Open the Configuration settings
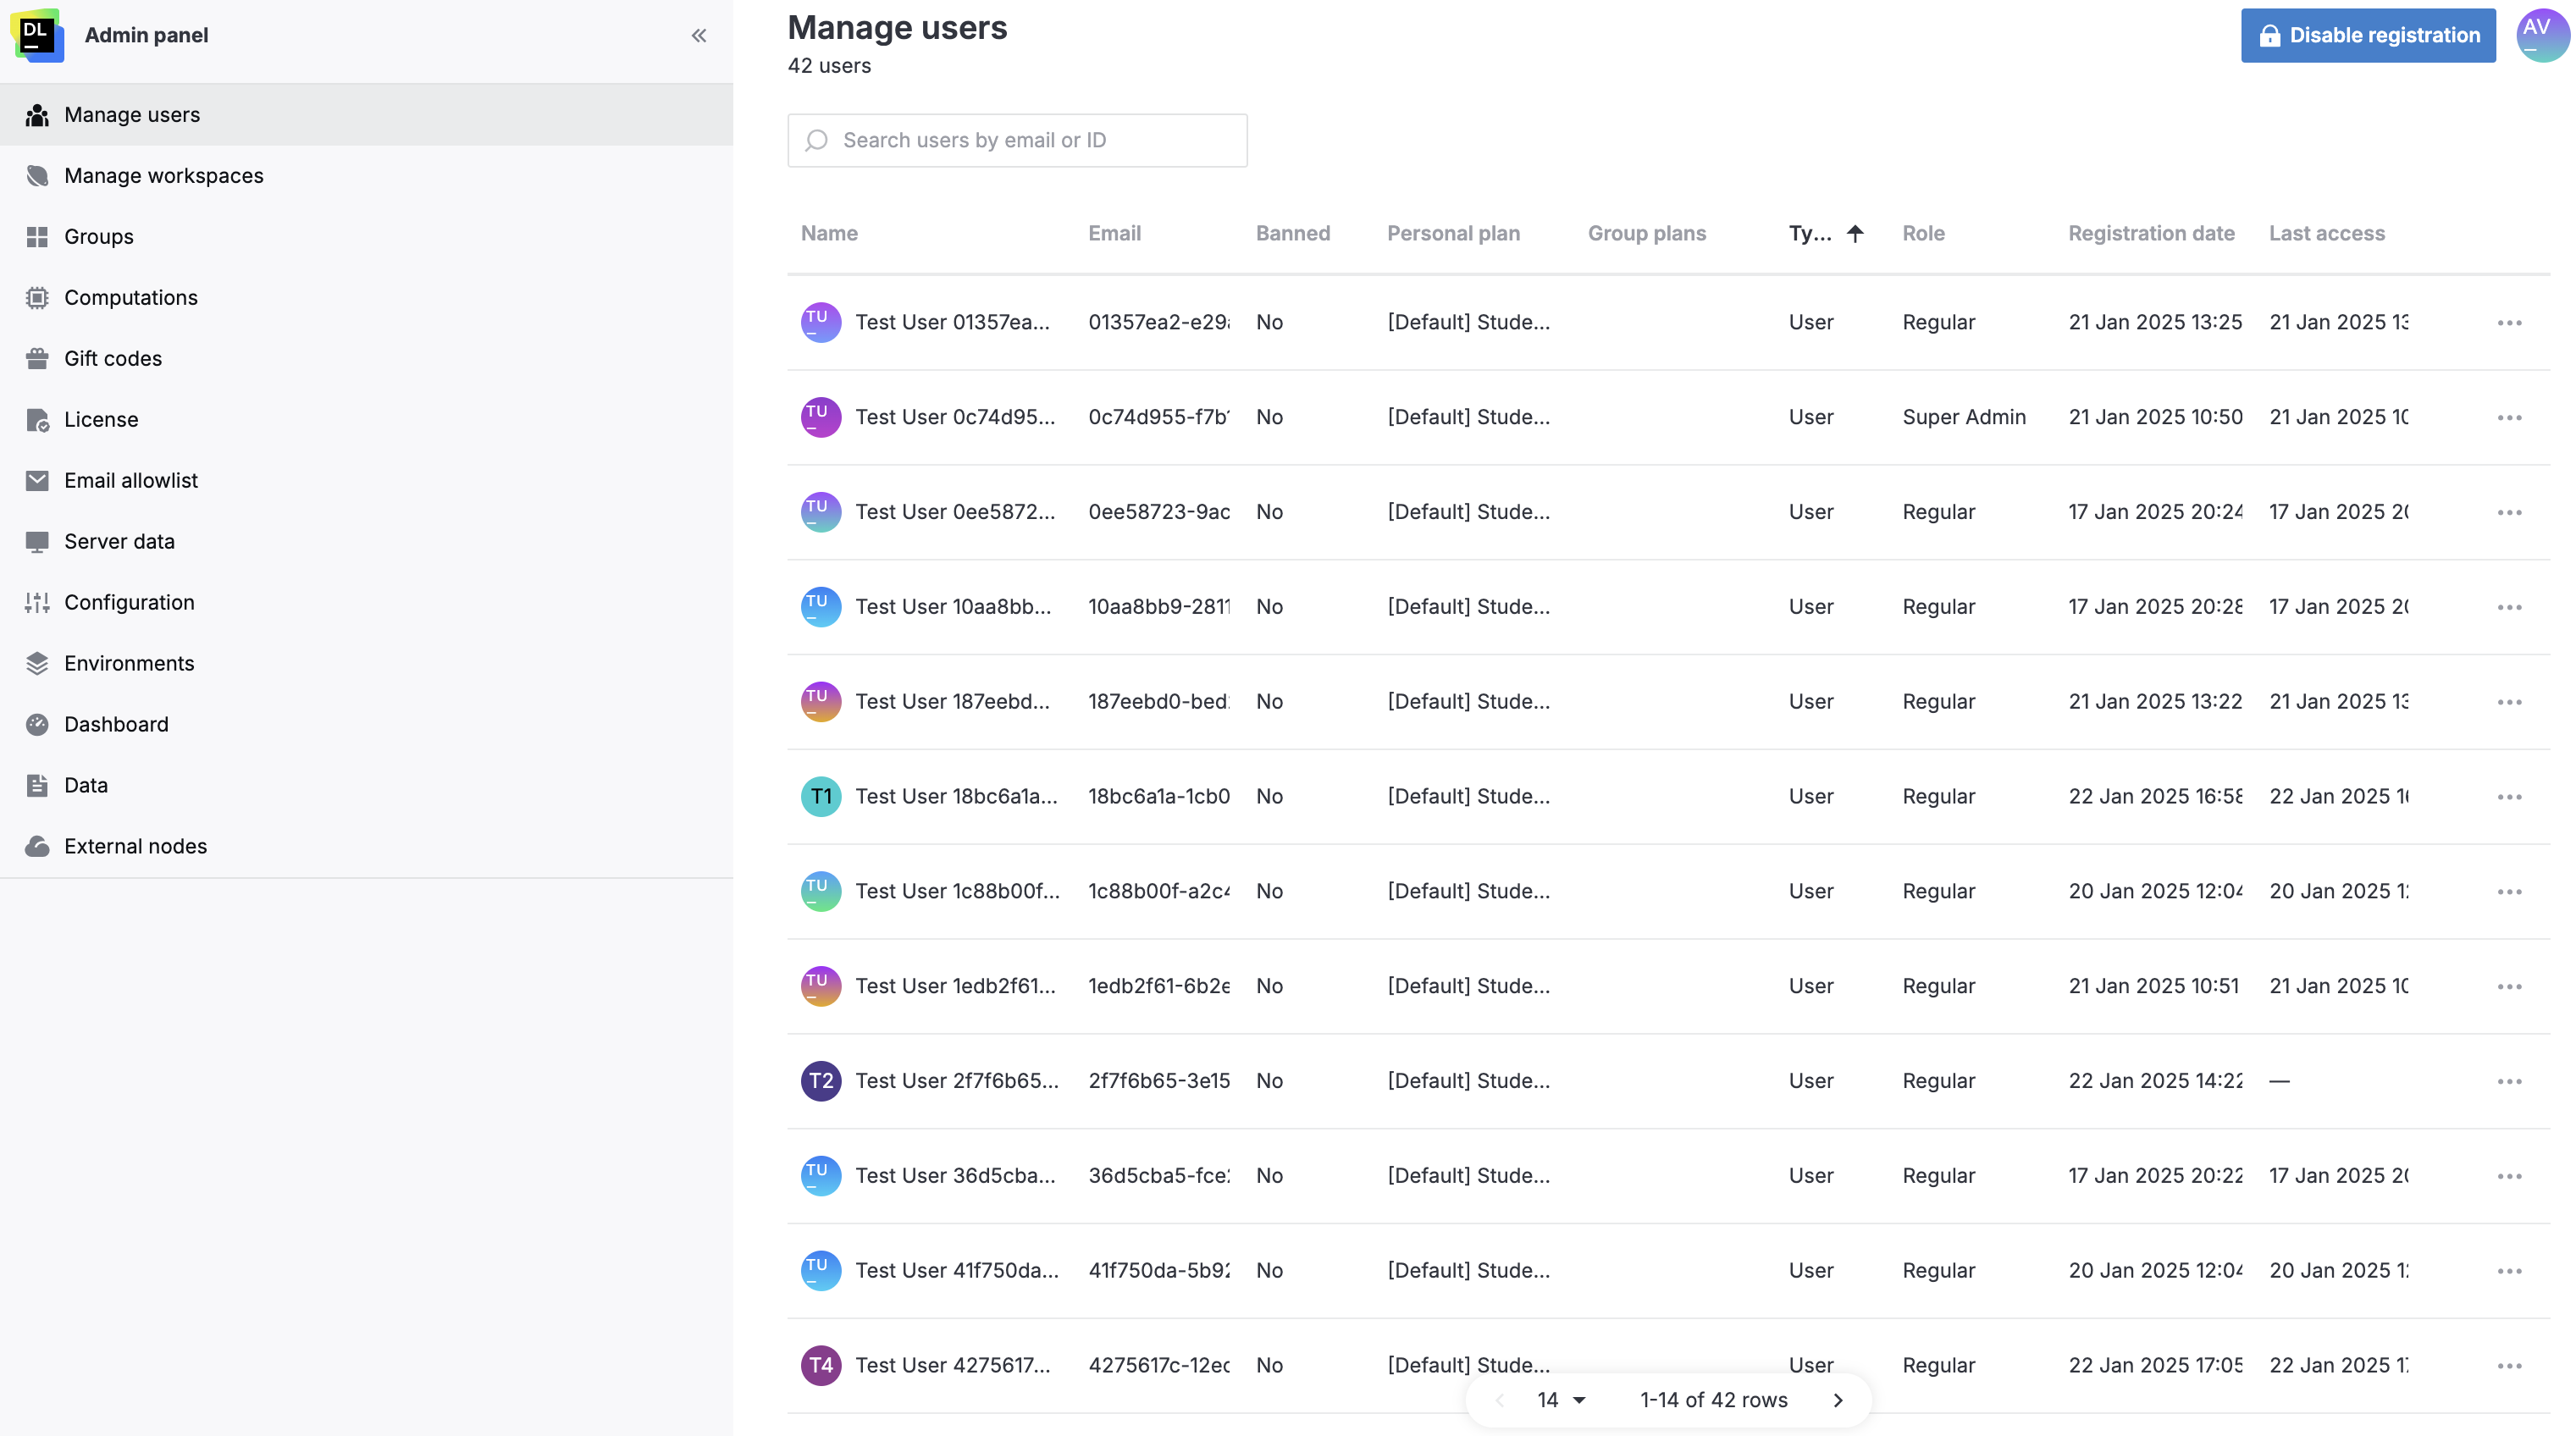This screenshot has height=1436, width=2576. [x=129, y=602]
